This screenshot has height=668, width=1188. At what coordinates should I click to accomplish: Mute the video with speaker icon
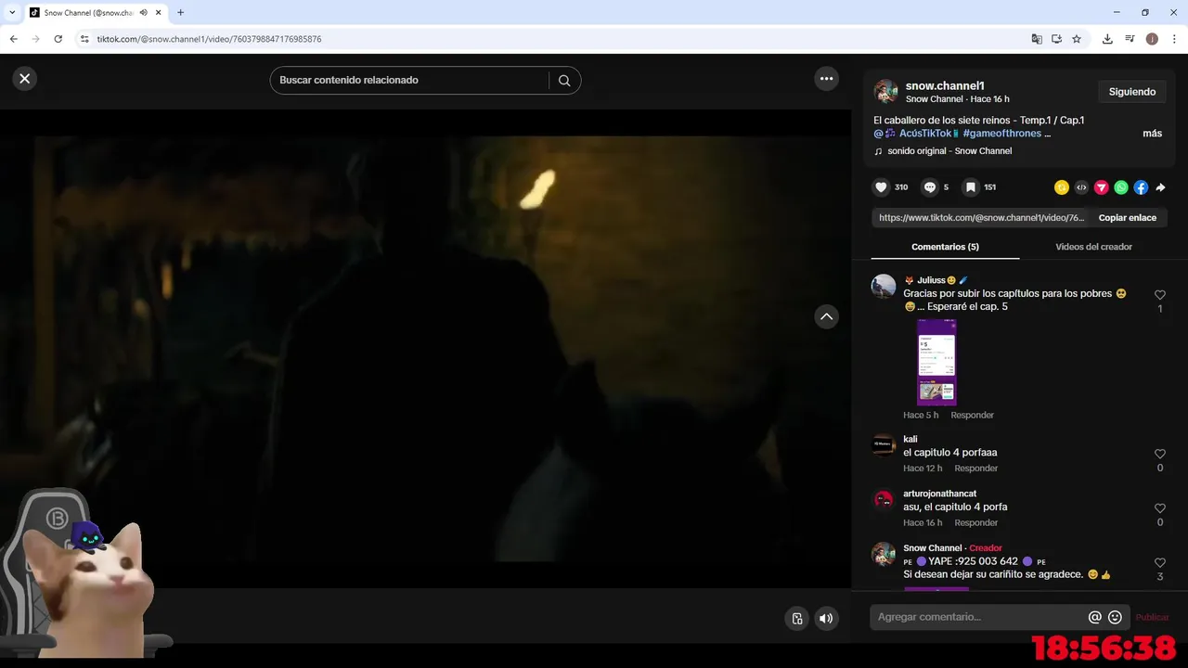pos(826,619)
